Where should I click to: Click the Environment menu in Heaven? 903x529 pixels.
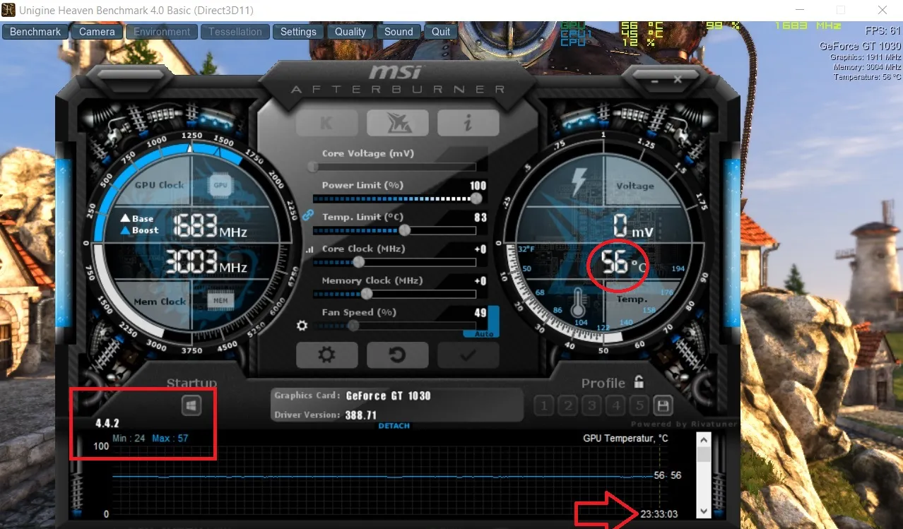[162, 32]
